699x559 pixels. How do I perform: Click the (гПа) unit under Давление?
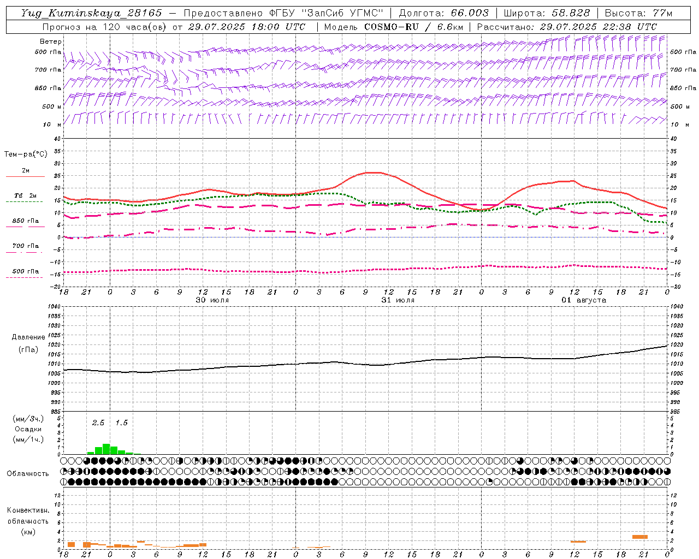point(28,350)
